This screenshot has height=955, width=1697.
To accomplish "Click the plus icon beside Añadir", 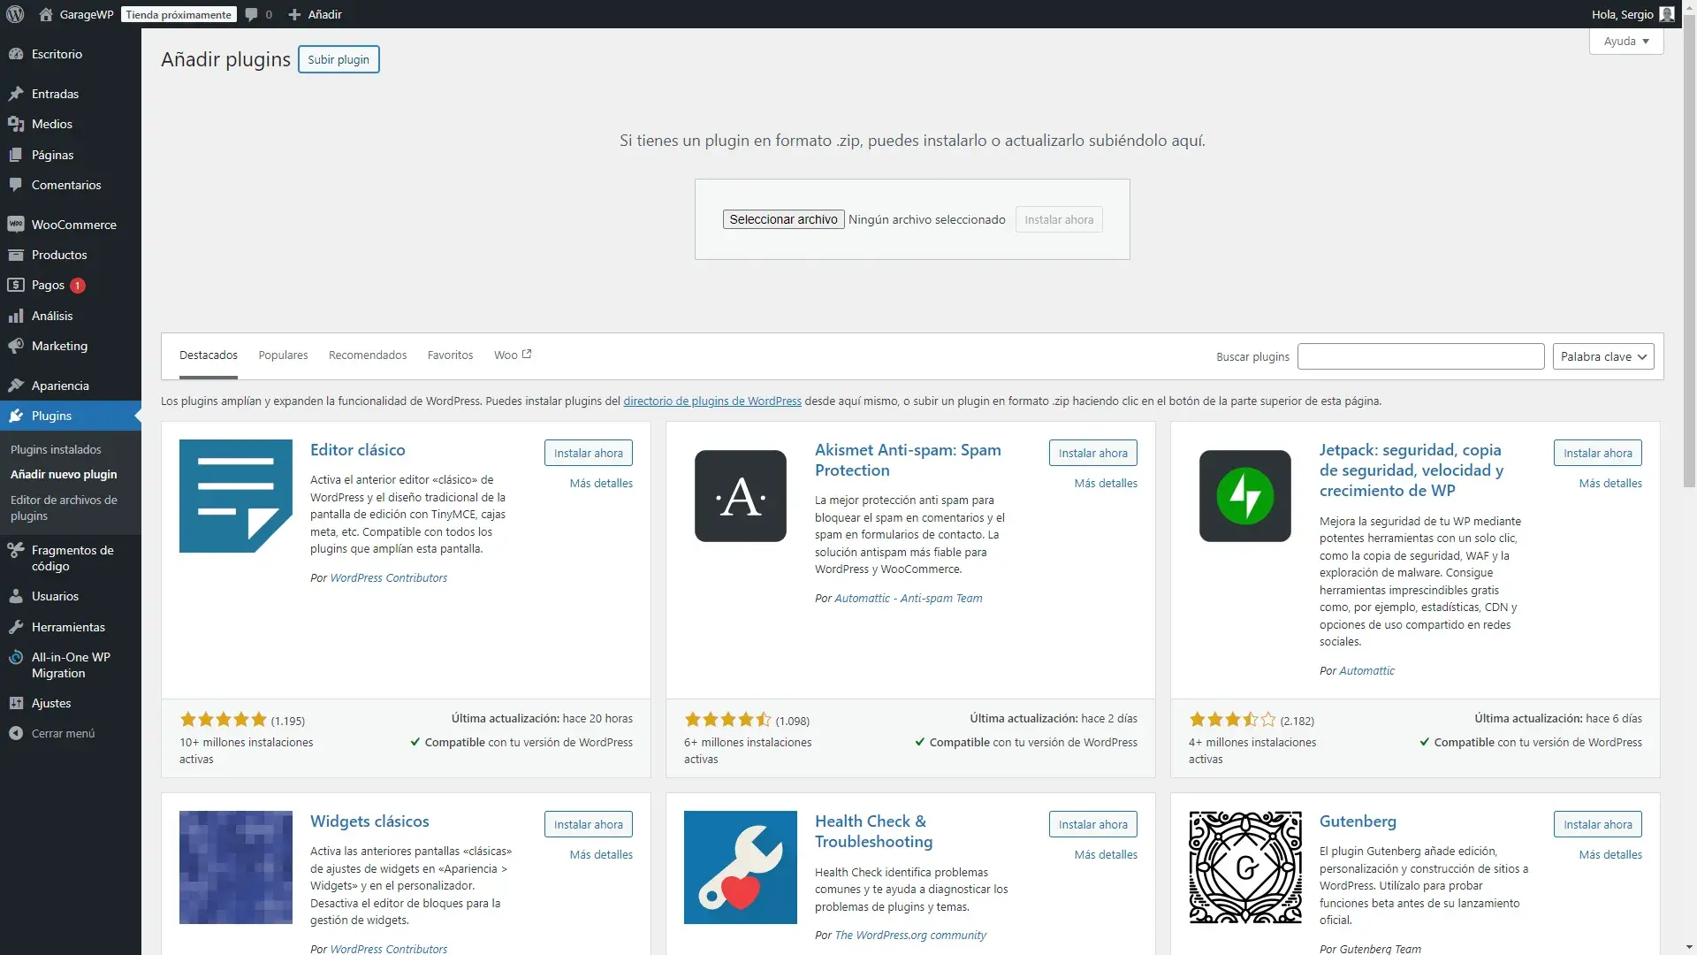I will tap(295, 14).
